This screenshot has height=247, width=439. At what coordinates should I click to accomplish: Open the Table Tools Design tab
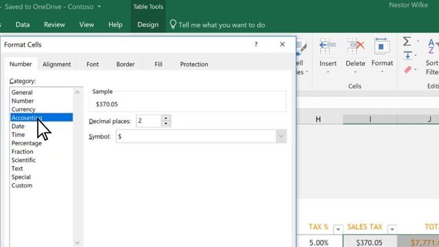click(148, 25)
